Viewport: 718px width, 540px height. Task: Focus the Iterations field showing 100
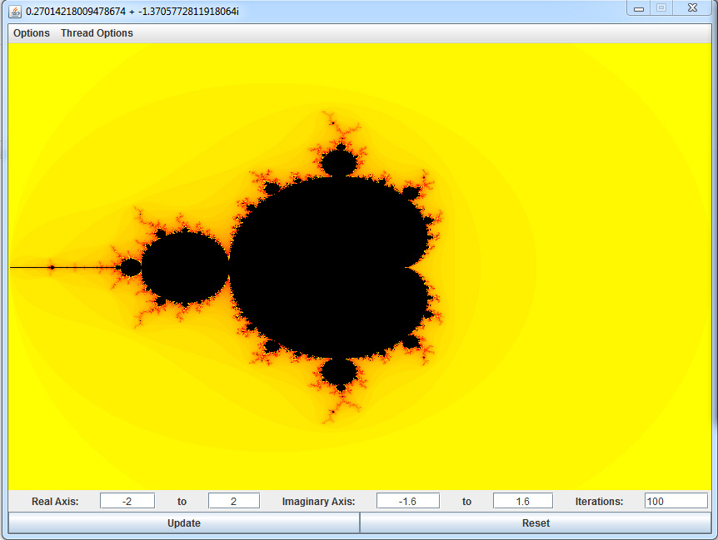pyautogui.click(x=676, y=501)
